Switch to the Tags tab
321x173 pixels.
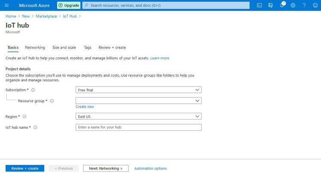pos(87,47)
